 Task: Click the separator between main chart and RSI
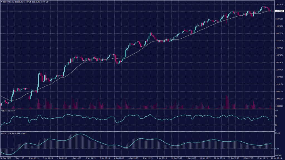tap(136, 109)
